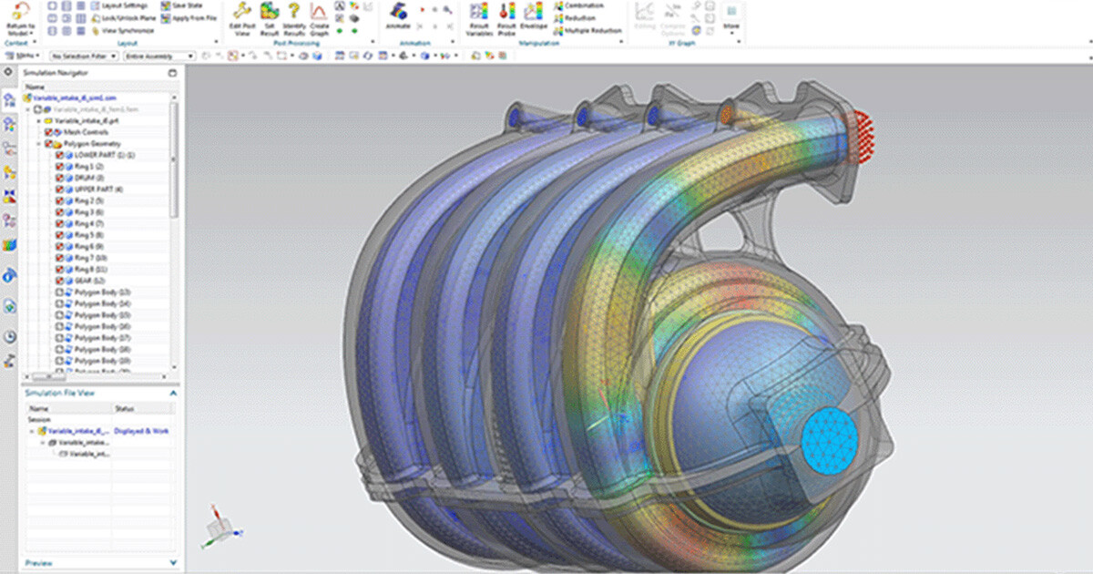
Task: Toggle the GEAR (12) checkbox
Action: (59, 281)
